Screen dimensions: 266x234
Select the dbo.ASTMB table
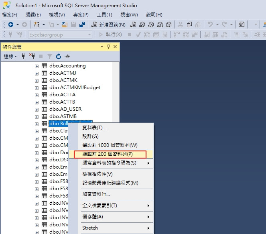coord(63,116)
